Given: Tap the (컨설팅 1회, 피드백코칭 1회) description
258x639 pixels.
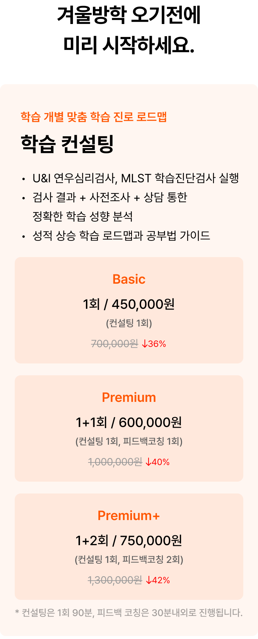Looking at the screenshot, I should (x=129, y=442).
